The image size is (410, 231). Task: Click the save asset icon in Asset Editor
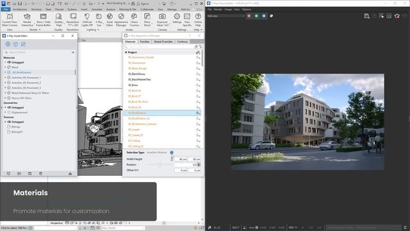[x=30, y=173]
